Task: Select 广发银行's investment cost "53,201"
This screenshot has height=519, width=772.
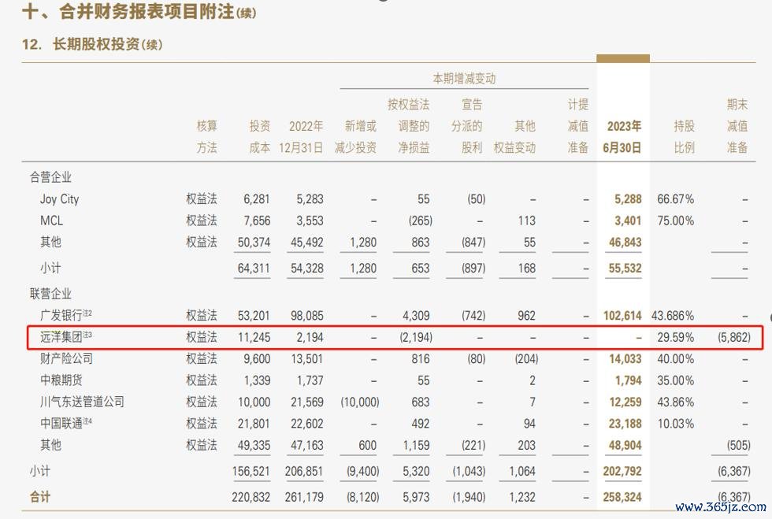Action: [254, 316]
